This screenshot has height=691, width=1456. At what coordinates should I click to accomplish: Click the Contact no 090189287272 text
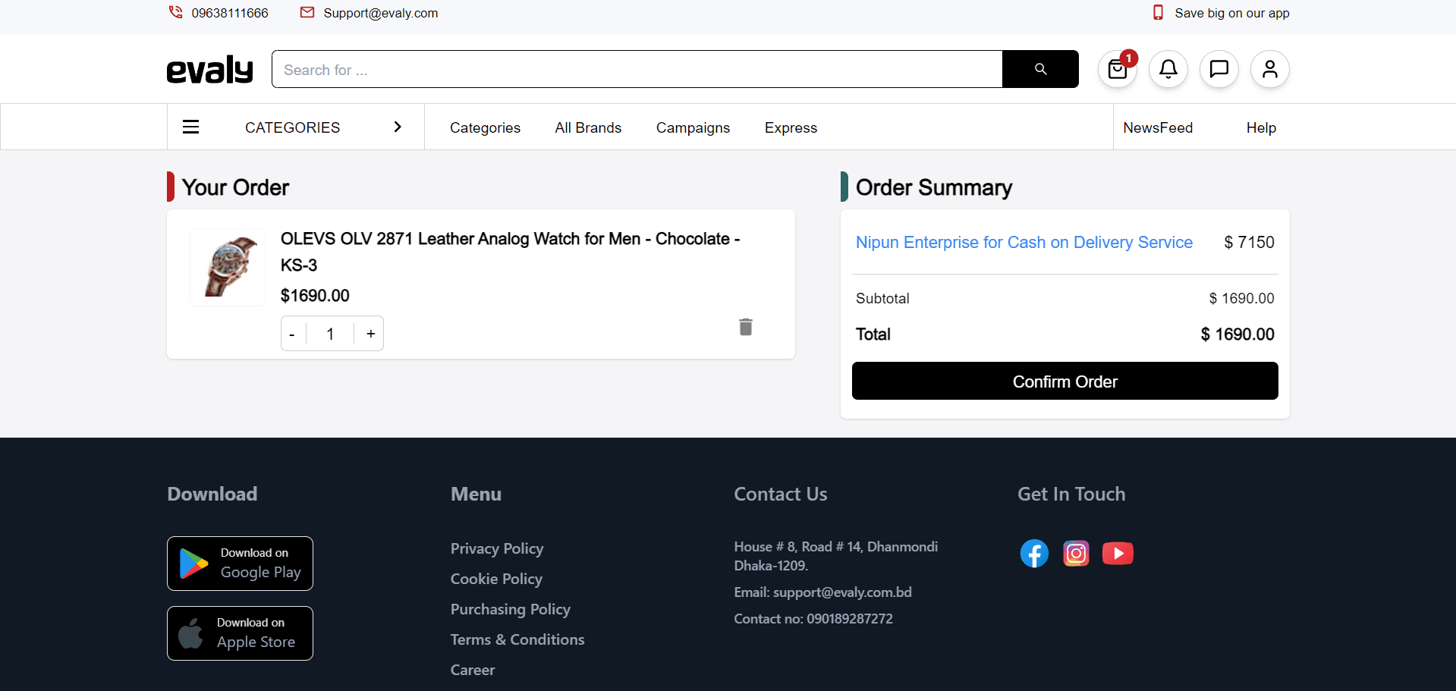point(813,619)
